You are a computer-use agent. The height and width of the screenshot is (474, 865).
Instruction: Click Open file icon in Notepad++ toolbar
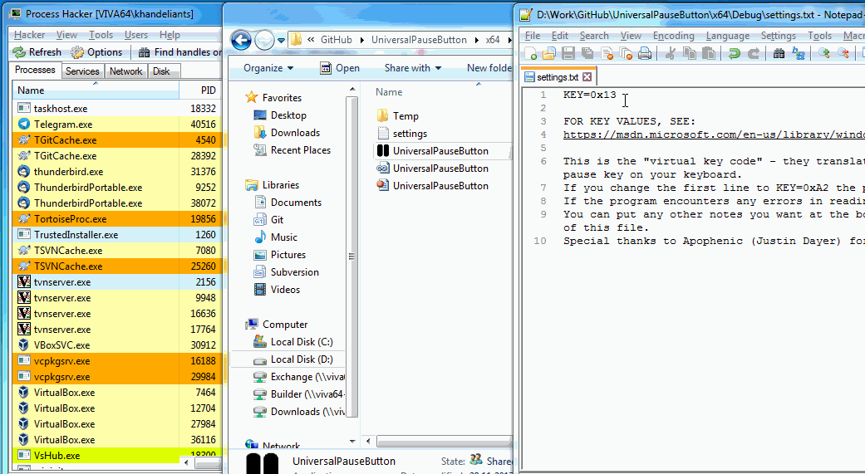[549, 53]
